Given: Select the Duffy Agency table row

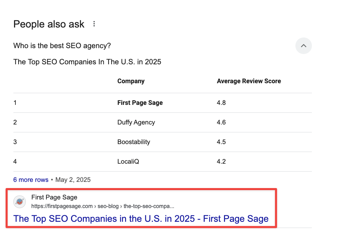Looking at the screenshot, I should point(136,122).
